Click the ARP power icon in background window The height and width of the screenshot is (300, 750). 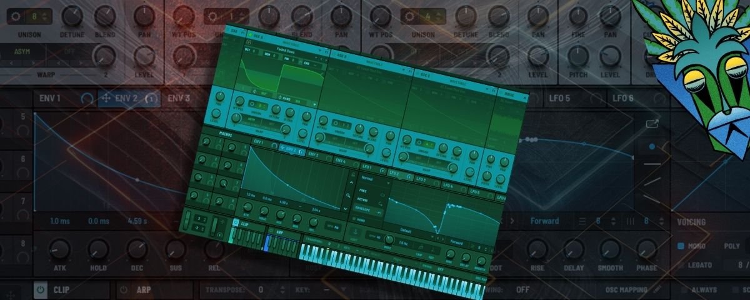point(123,290)
